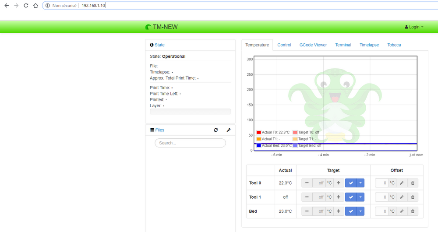This screenshot has width=438, height=232.
Task: Click the browser reload button
Action: [26, 6]
